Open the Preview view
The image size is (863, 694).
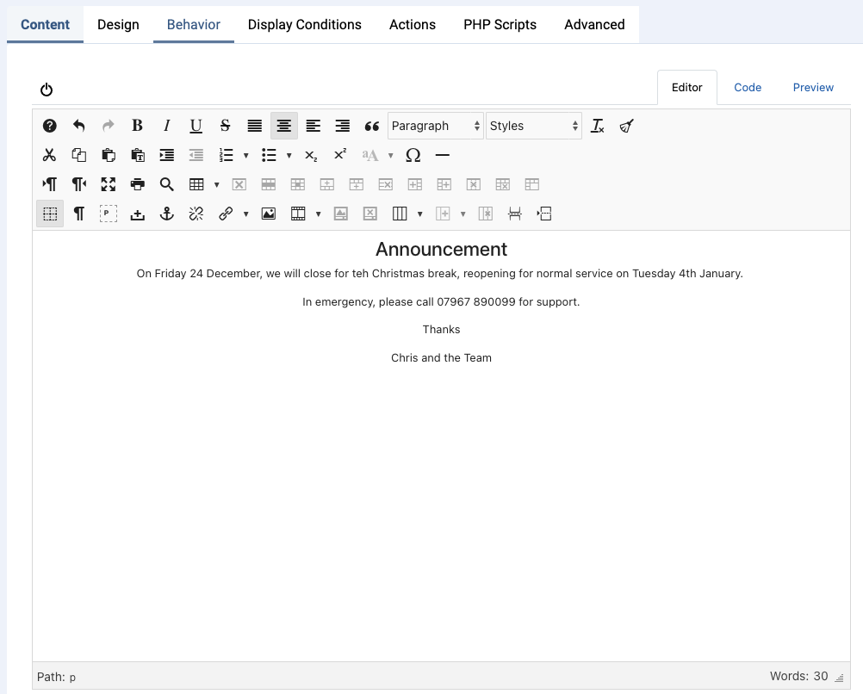point(813,87)
